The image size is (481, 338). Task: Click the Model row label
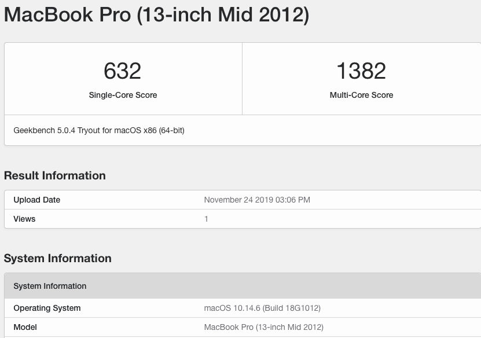(x=25, y=327)
